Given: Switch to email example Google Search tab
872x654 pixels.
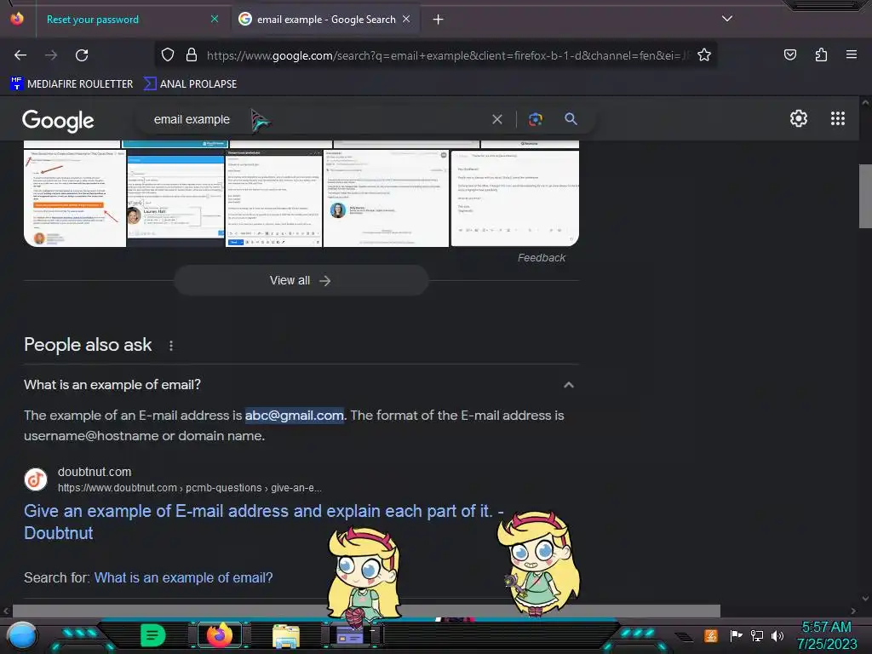Looking at the screenshot, I should (325, 20).
